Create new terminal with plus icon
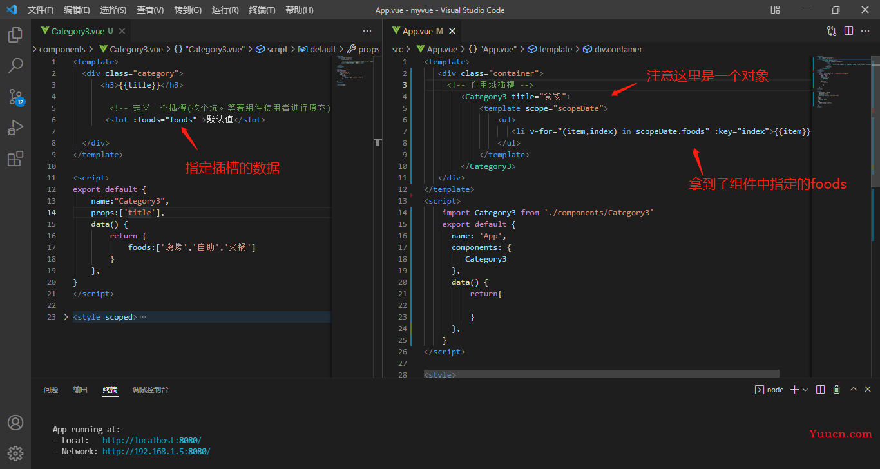This screenshot has height=469, width=880. click(794, 390)
